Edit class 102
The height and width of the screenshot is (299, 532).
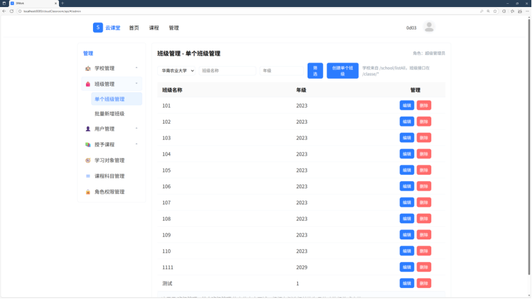406,122
